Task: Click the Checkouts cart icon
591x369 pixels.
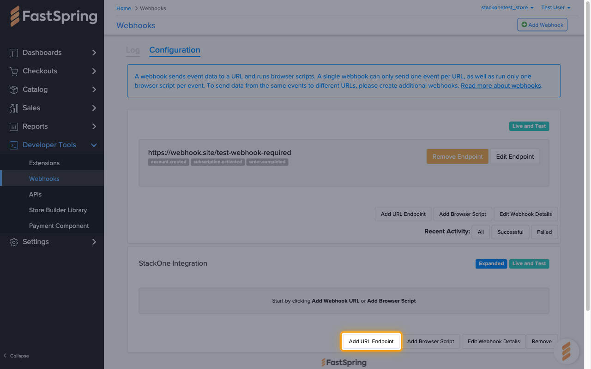Action: [14, 71]
